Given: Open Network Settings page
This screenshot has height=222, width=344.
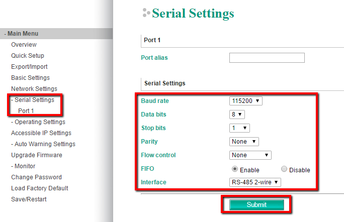Looking at the screenshot, I should (34, 89).
